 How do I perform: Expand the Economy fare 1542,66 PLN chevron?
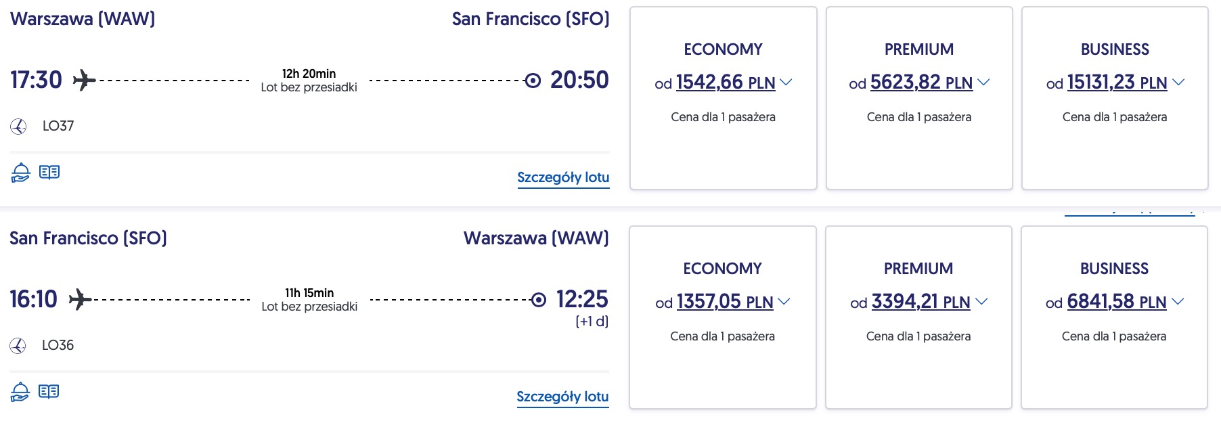point(786,82)
